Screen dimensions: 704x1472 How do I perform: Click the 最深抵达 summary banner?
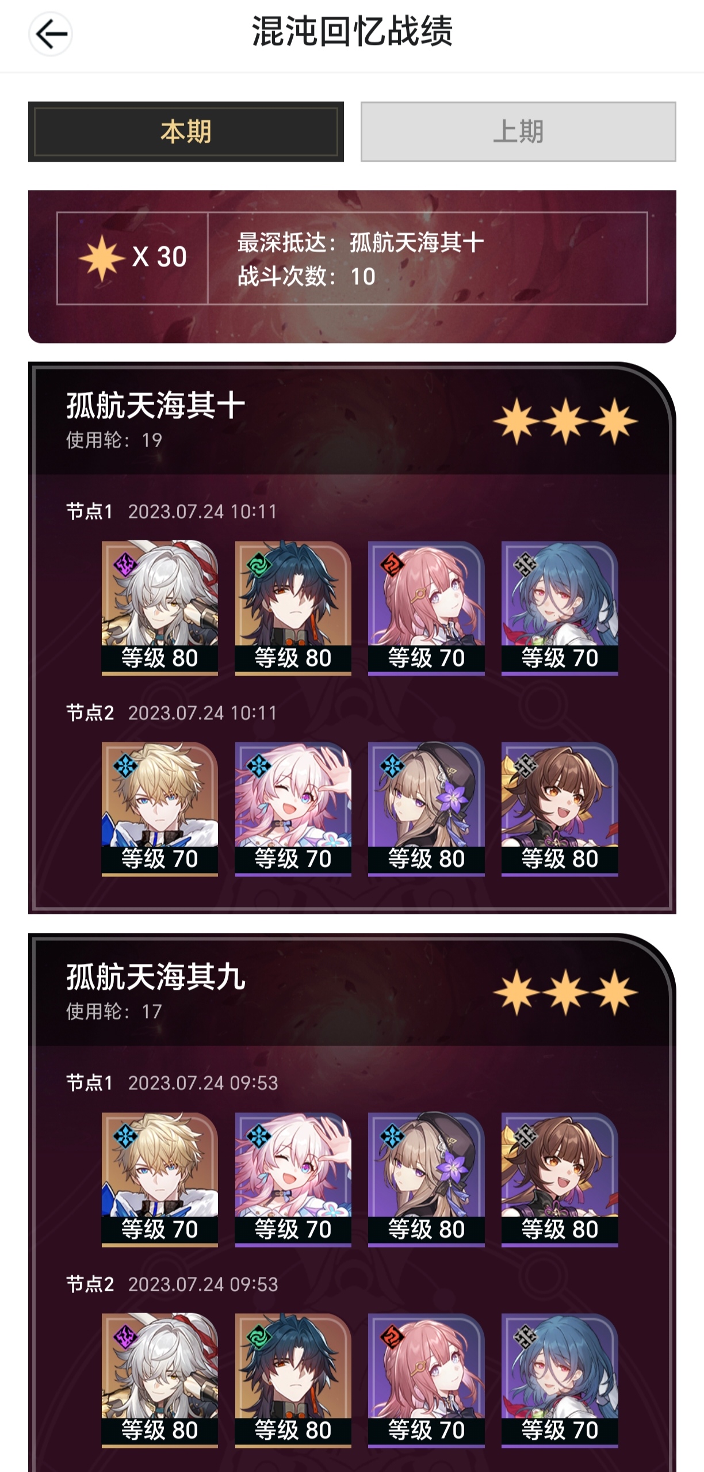click(352, 266)
